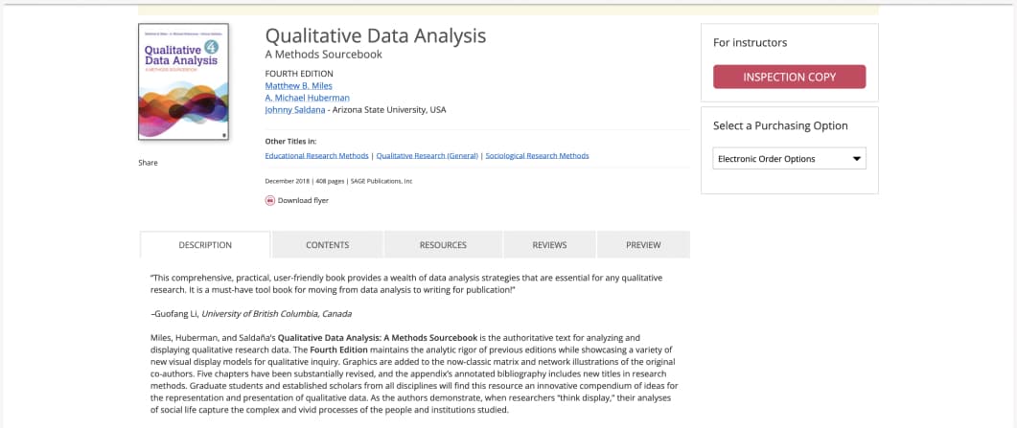The height and width of the screenshot is (428, 1017).
Task: Open author link Matthew B. Miles
Action: [298, 85]
